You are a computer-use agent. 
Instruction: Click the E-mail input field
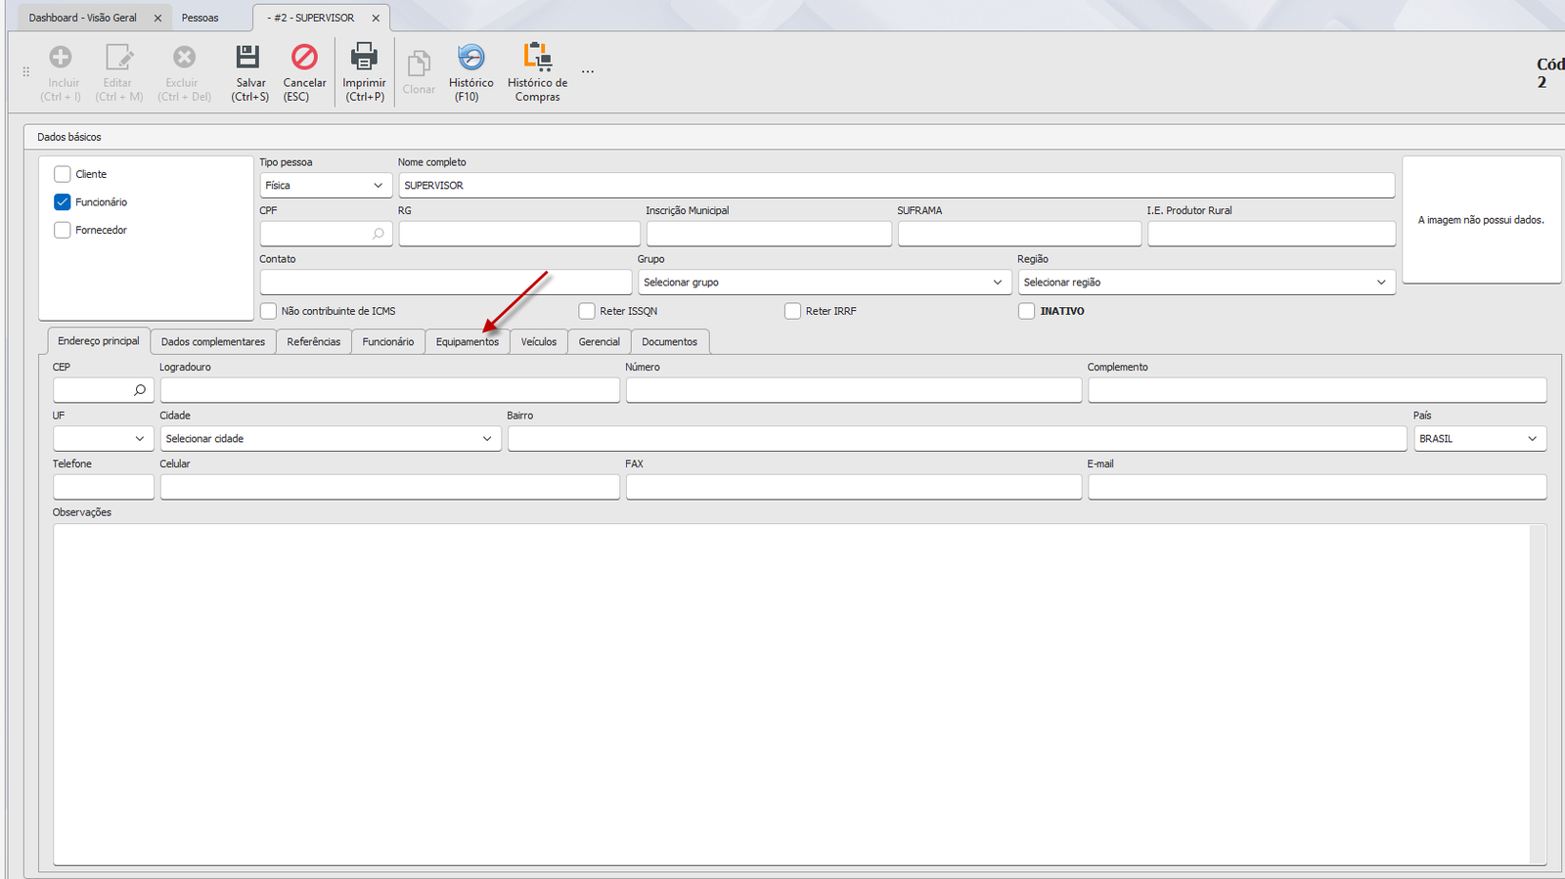(1318, 487)
